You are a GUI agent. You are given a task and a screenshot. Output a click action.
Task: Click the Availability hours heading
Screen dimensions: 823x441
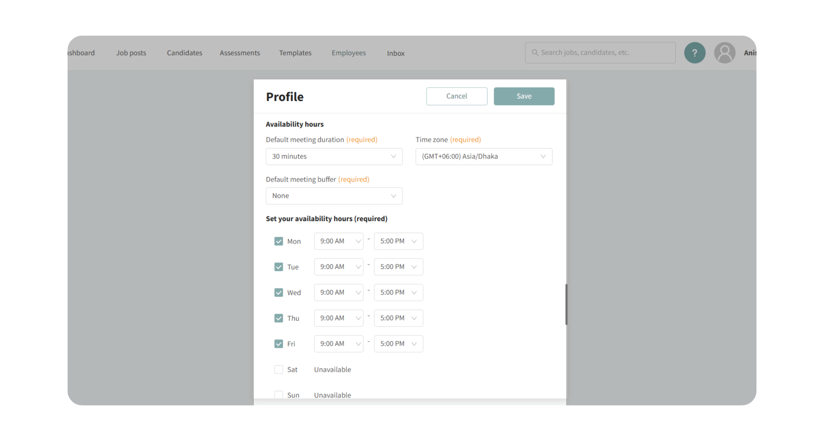295,124
